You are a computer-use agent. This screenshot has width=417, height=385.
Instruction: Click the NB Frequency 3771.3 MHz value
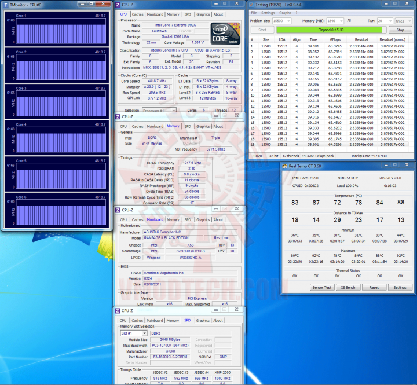[x=215, y=149]
